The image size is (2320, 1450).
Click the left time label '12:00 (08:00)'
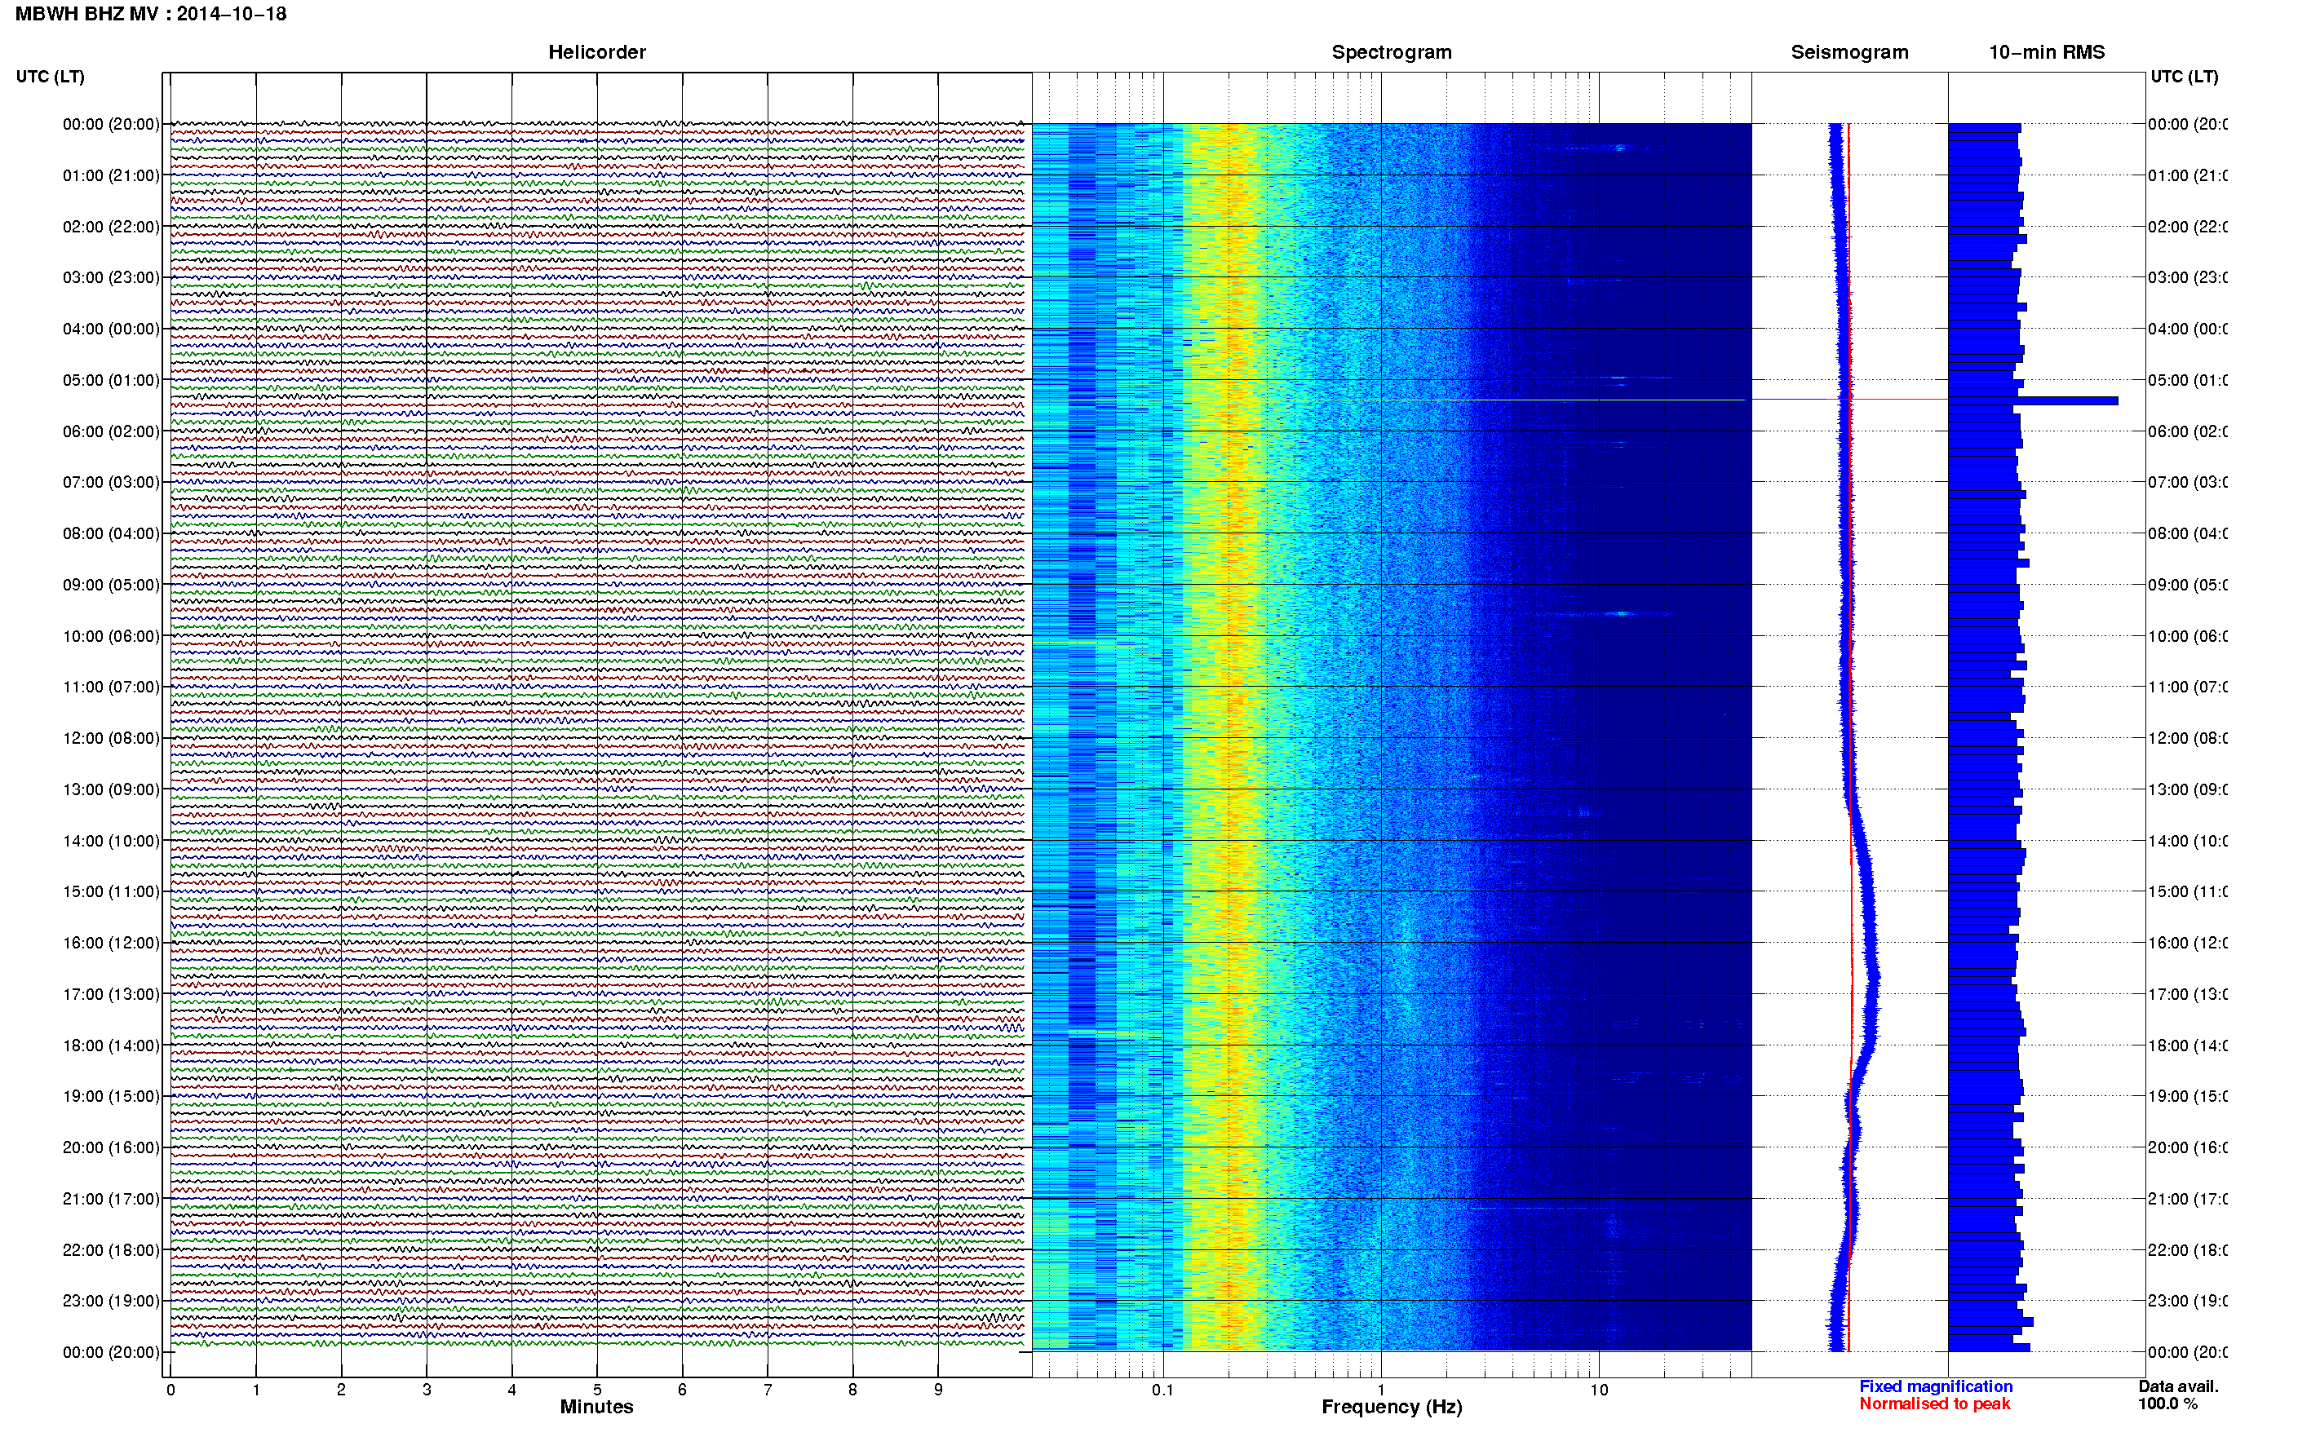111,737
